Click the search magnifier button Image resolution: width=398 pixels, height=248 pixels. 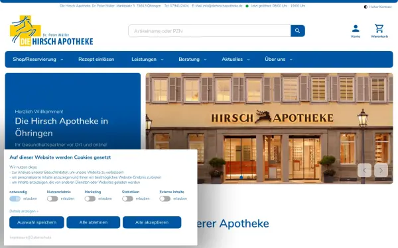coord(297,31)
